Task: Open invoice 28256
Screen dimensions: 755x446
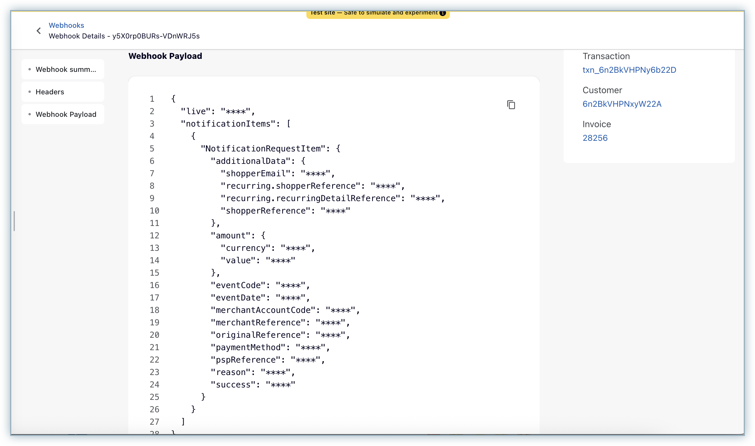Action: click(x=595, y=138)
